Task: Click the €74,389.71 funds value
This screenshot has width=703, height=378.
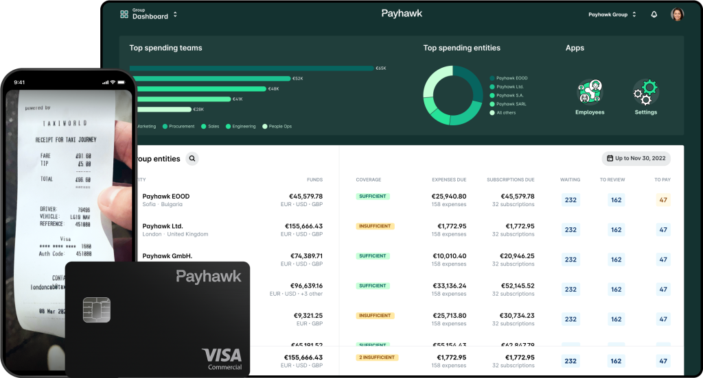Action: 306,256
